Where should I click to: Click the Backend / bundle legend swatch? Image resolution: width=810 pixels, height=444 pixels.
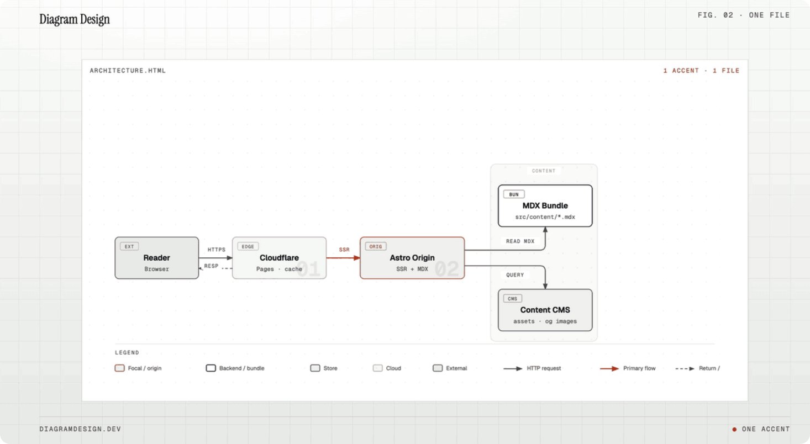click(211, 368)
